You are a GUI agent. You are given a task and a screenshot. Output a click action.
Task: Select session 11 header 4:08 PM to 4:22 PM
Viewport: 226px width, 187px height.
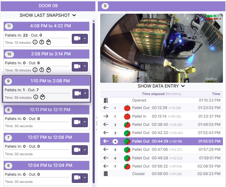46,26
